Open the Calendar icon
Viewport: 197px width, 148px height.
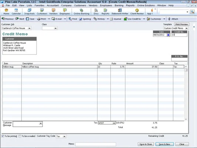tap(16, 11)
